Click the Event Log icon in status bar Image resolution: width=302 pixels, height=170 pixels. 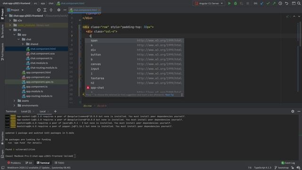point(288,163)
